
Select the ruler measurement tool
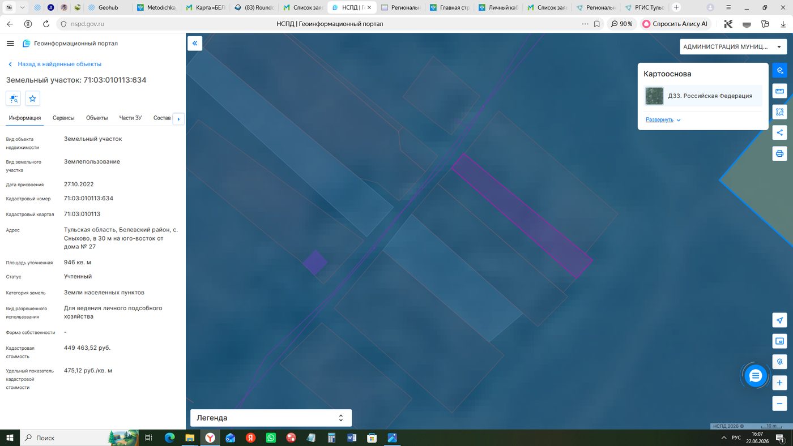[x=780, y=91]
